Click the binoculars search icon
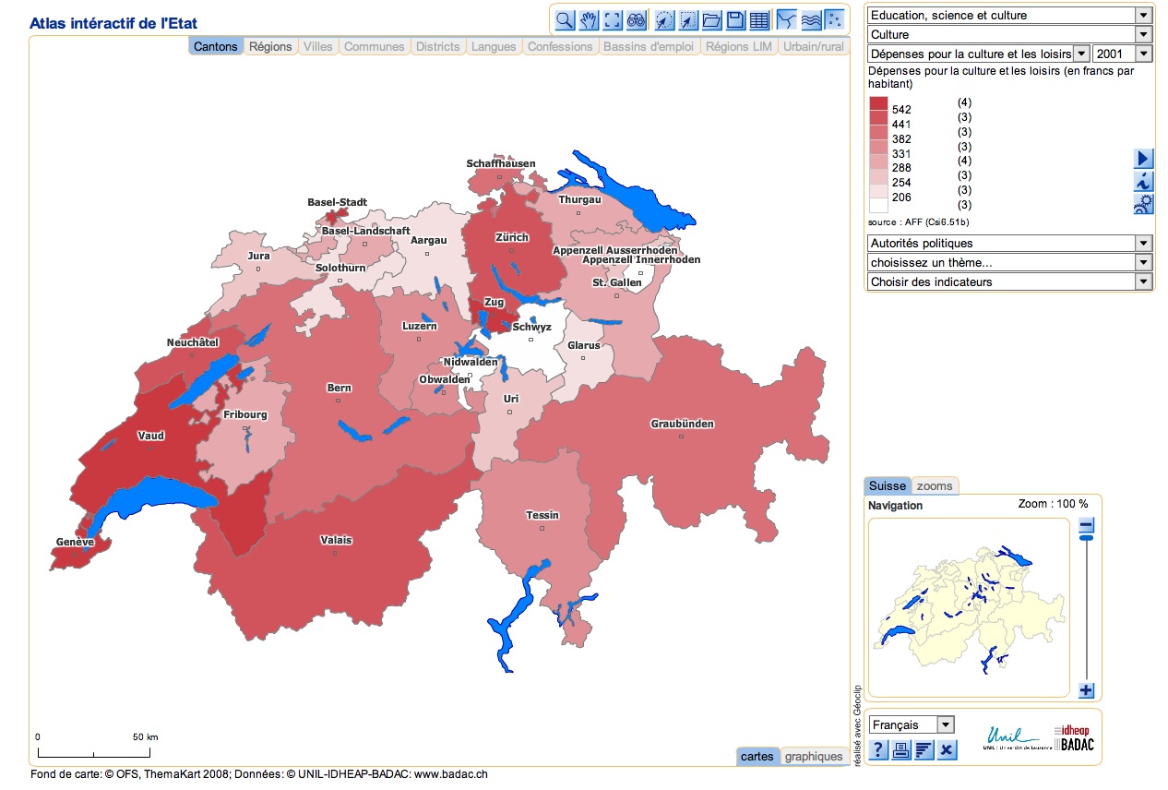 point(636,20)
